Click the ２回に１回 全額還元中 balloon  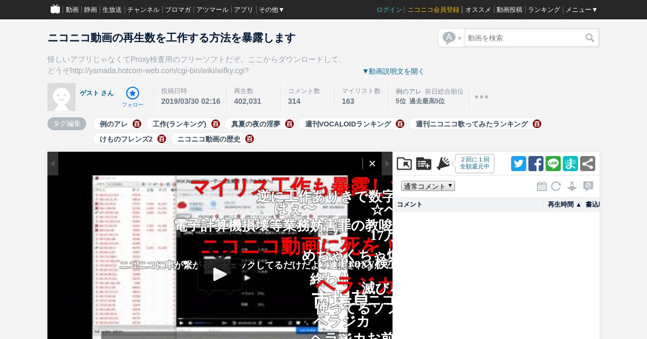coord(475,164)
